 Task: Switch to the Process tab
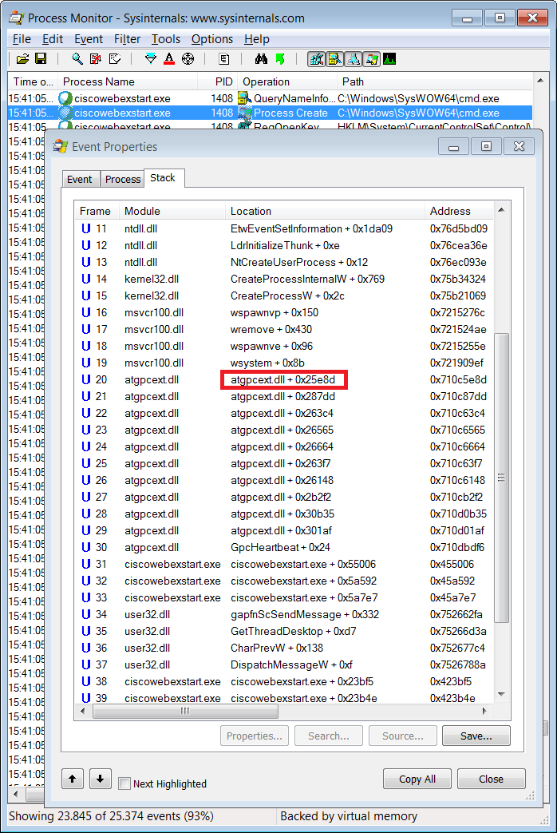coord(123,180)
